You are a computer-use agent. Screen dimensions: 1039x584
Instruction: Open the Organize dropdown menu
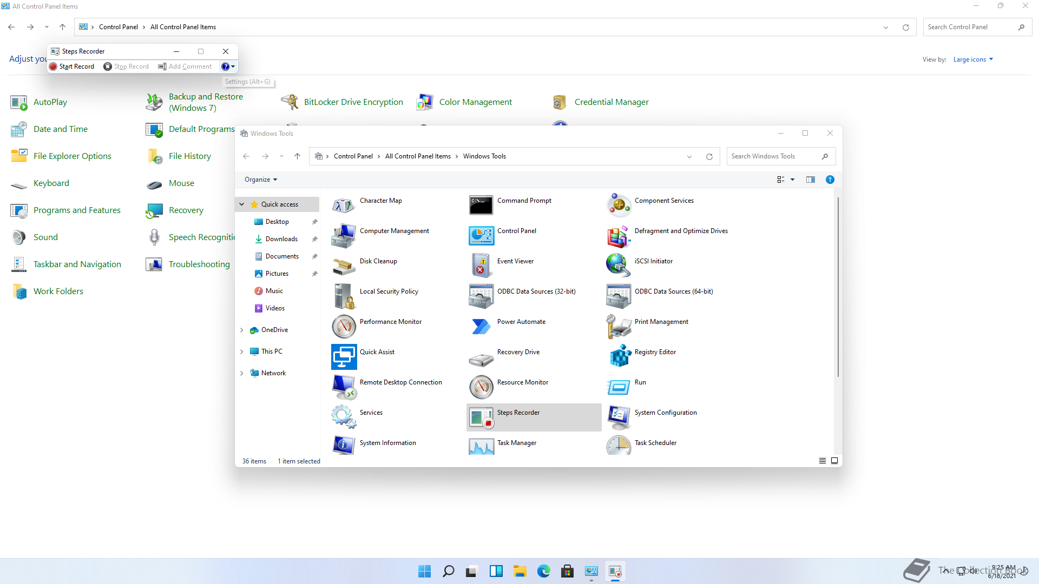click(261, 180)
